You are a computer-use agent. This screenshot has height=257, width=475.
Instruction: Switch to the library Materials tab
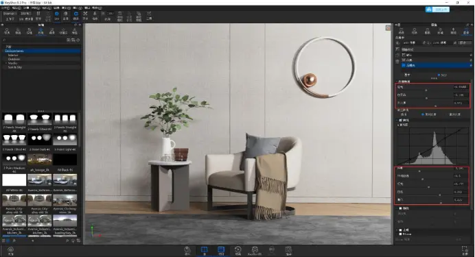[7, 31]
